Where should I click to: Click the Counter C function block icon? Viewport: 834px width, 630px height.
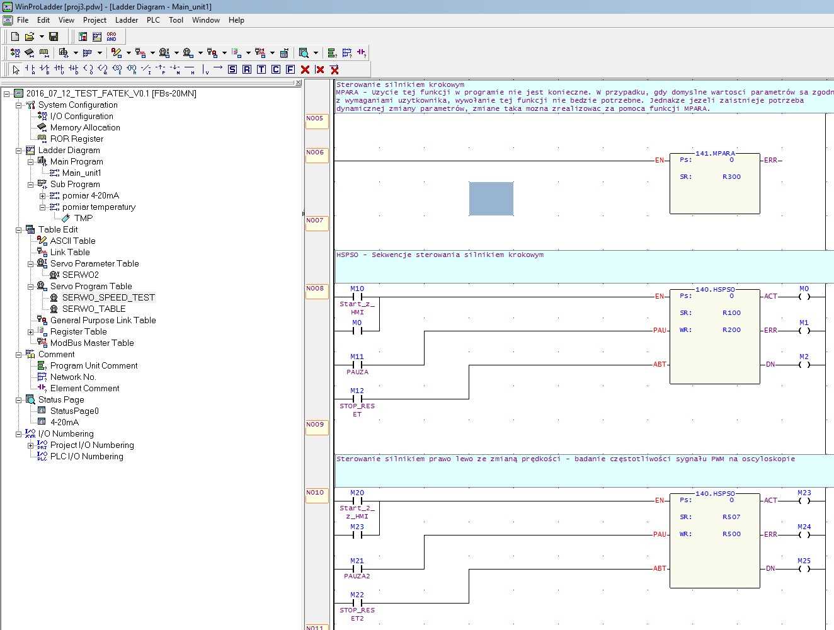coord(276,69)
